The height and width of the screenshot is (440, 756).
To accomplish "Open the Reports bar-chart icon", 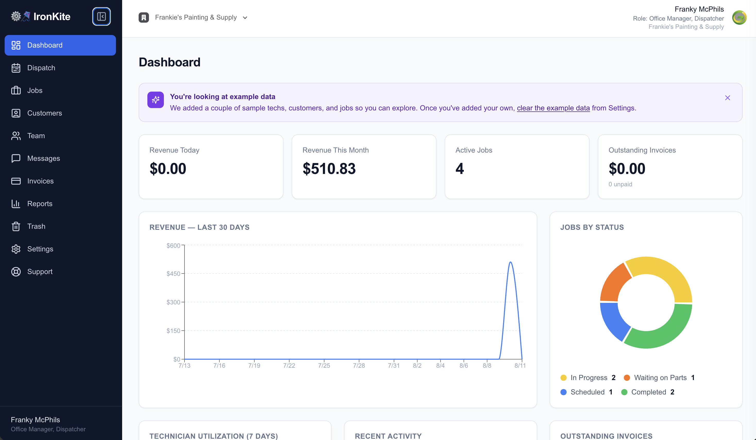I will [x=16, y=204].
